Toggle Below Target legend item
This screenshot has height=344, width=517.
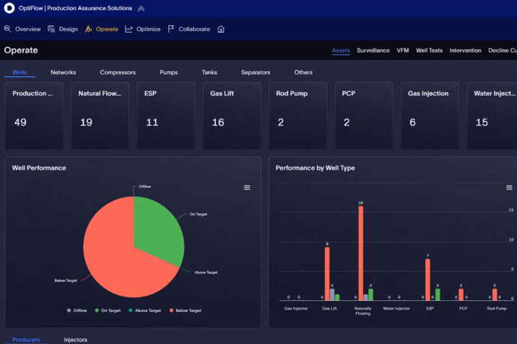click(x=185, y=310)
